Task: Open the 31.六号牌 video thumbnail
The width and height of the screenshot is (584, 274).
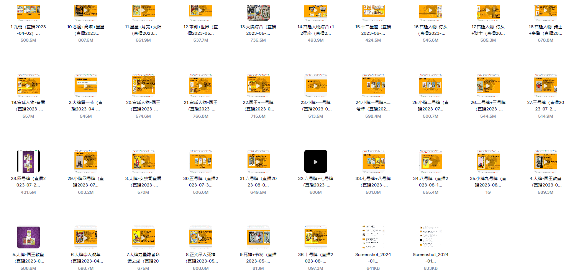Action: [258, 161]
